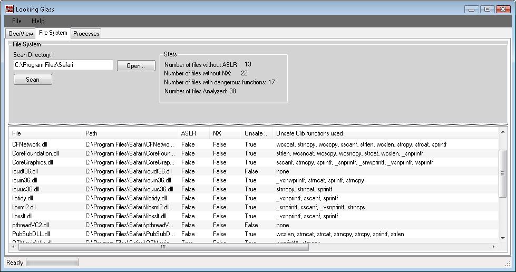The image size is (516, 272).
Task: Select PubSubDLL.dll in the list
Action: coord(254,234)
